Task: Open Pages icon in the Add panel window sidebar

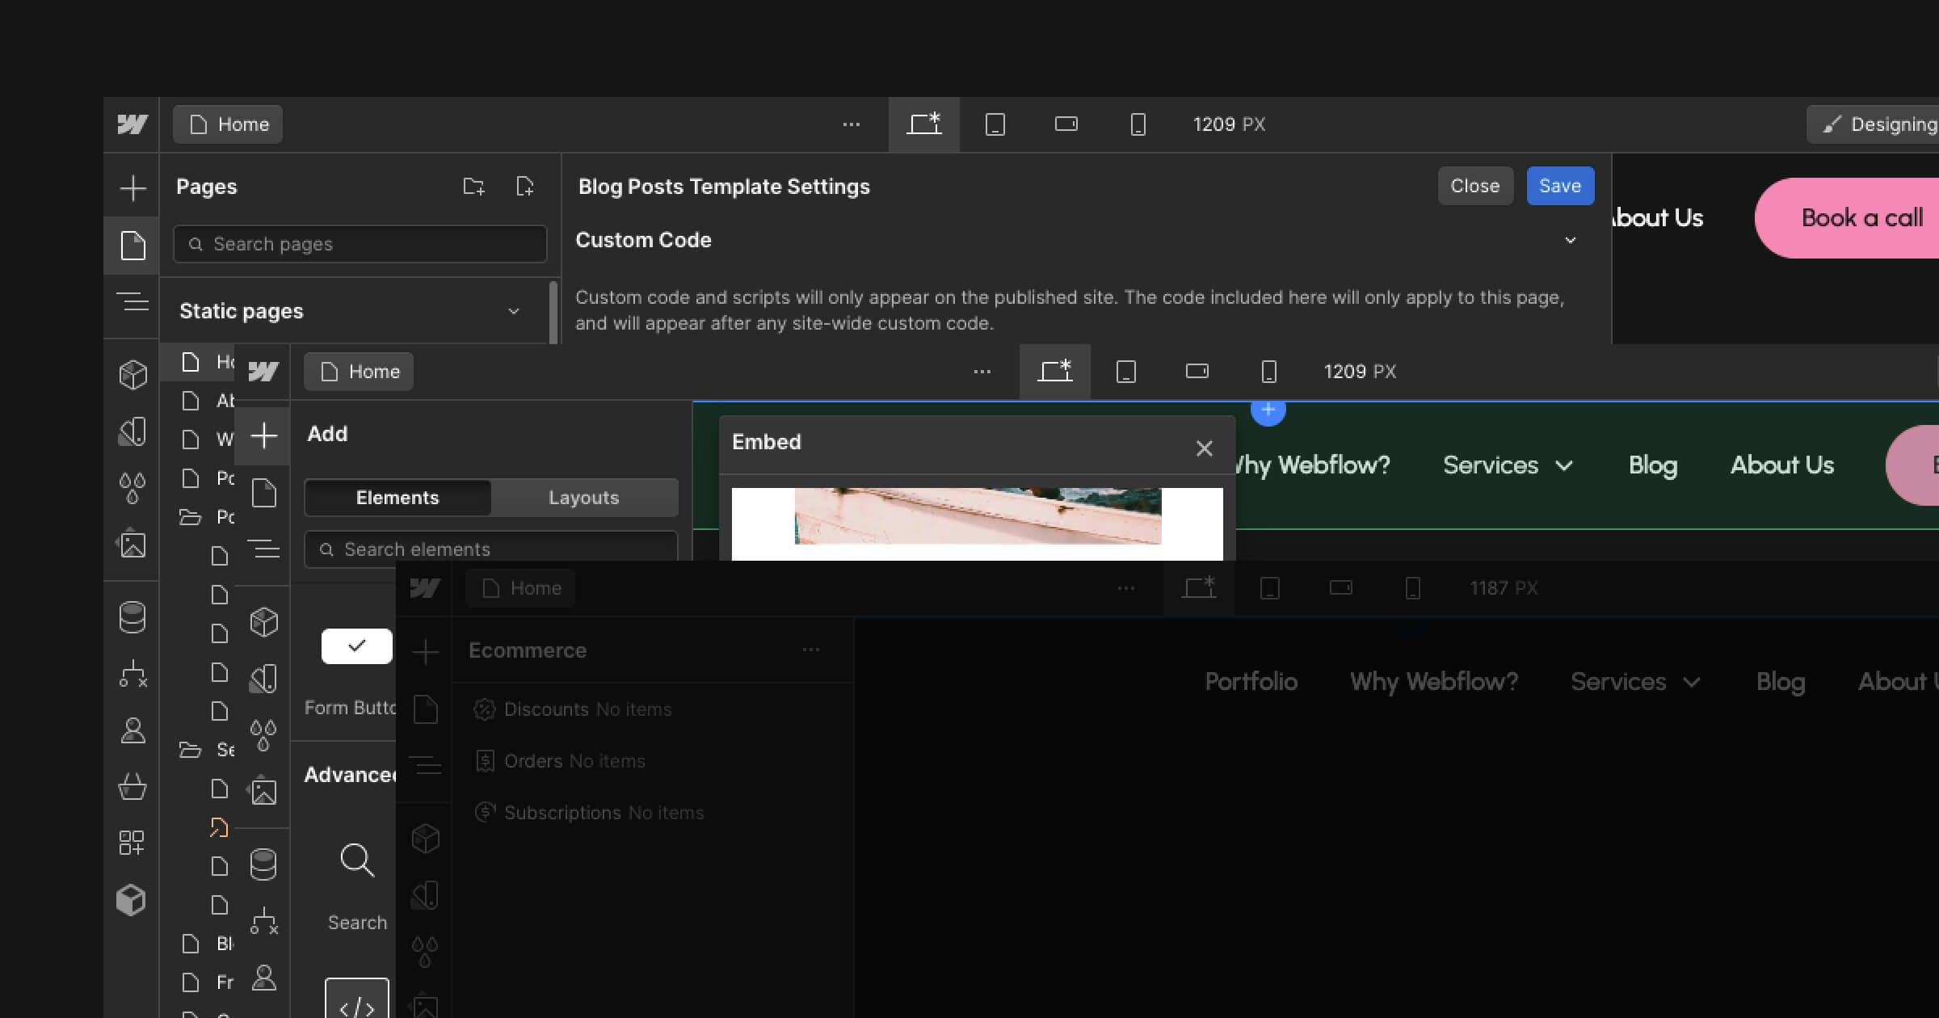Action: click(263, 493)
